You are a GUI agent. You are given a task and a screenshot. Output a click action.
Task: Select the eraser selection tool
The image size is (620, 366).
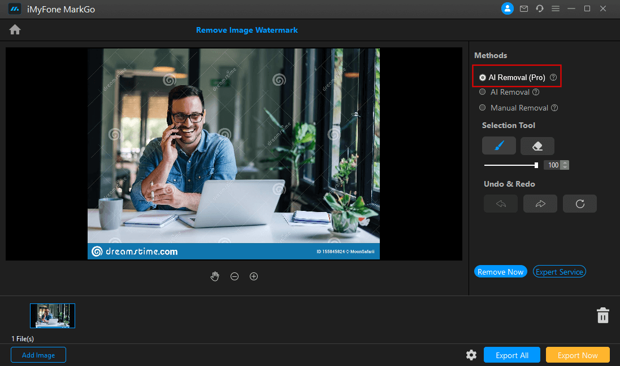click(x=537, y=146)
